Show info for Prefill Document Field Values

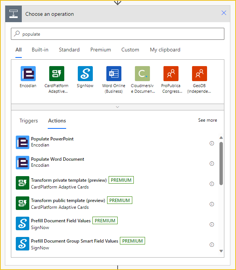click(212, 224)
